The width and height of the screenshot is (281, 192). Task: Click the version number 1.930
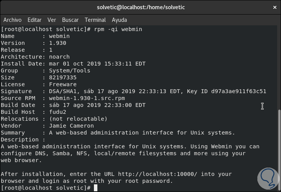tap(58, 43)
